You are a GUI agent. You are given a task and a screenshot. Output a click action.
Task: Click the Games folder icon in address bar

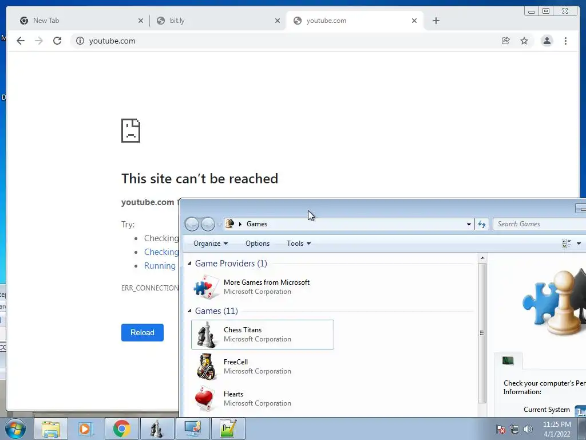(230, 224)
